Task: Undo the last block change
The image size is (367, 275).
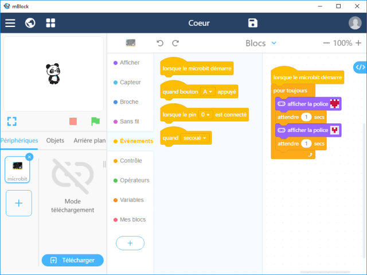Action: pyautogui.click(x=160, y=43)
